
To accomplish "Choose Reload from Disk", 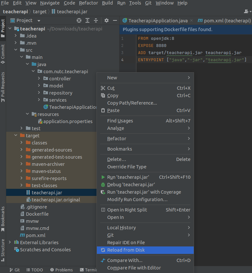I will point(145,250).
